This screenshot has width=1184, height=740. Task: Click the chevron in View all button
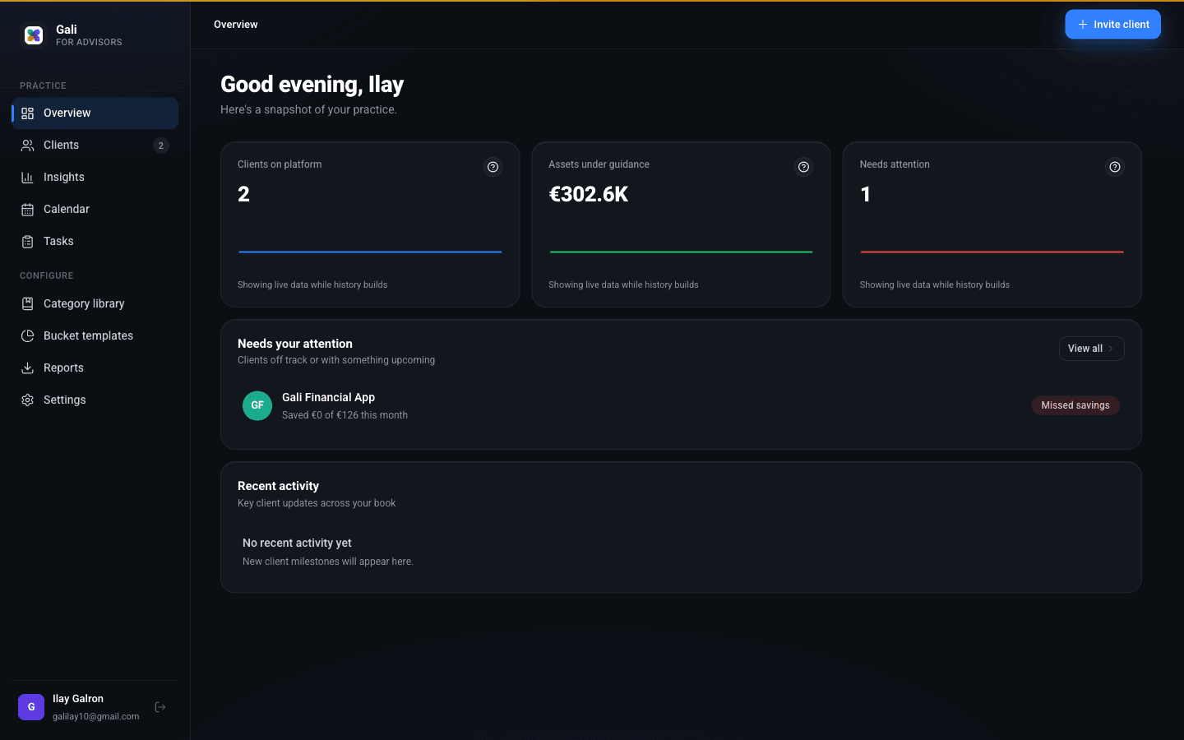[x=1111, y=349]
